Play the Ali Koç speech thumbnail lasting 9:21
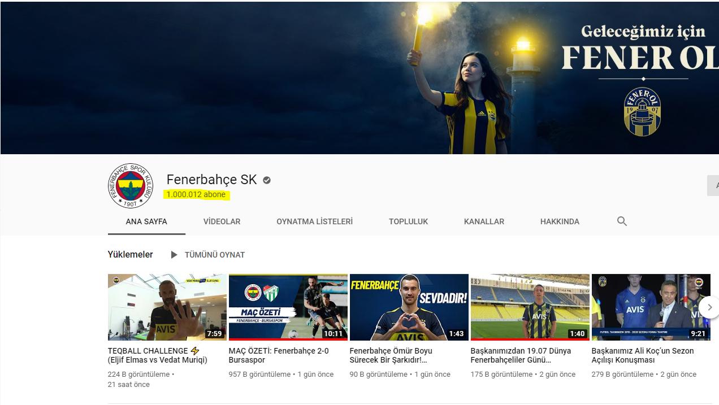 pos(651,307)
